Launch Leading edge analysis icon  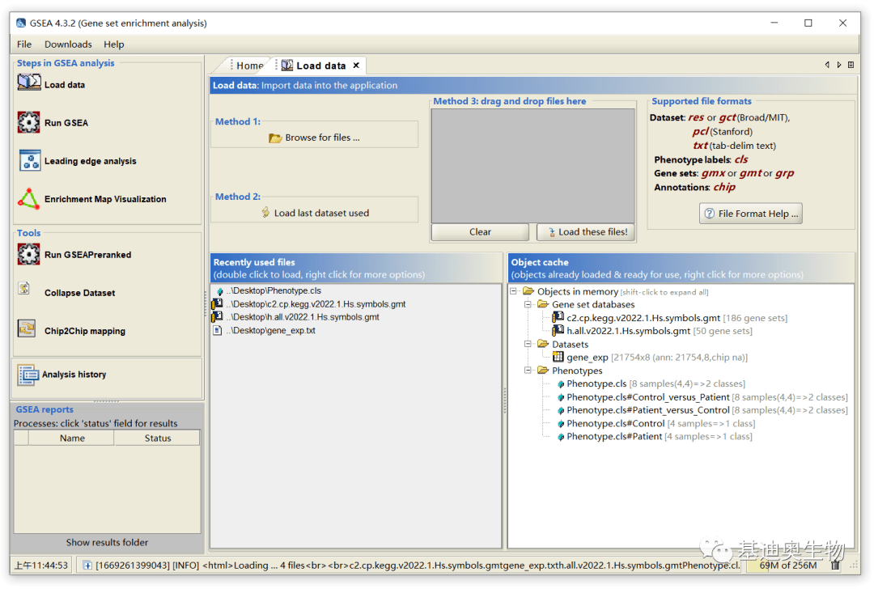click(x=29, y=160)
